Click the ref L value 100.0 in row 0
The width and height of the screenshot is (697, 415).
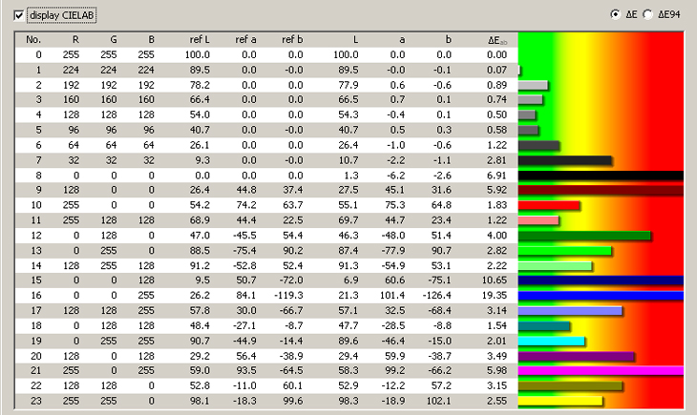coord(201,55)
